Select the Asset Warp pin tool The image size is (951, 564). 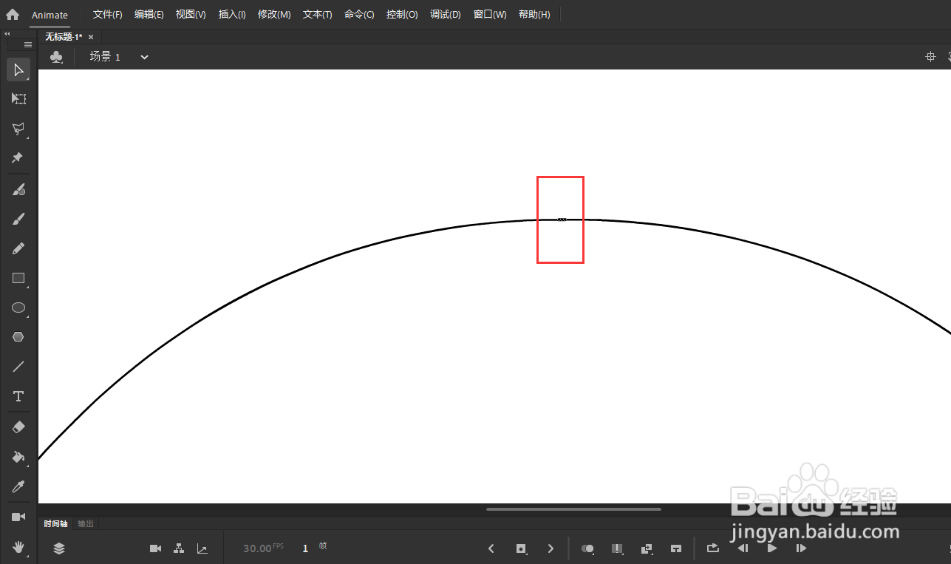click(18, 158)
